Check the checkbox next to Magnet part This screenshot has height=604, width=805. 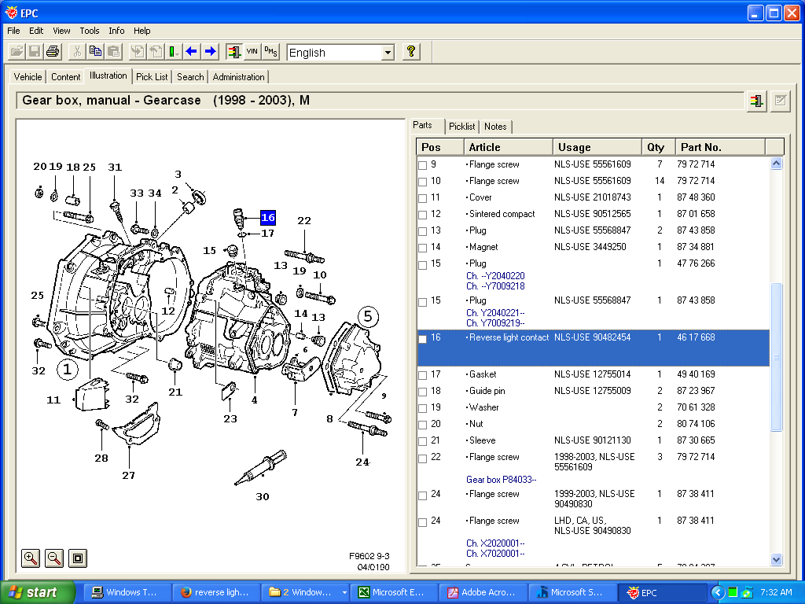[422, 247]
